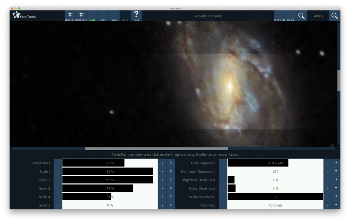The image size is (350, 222).
Task: Increase Scale 5 with plus button
Action: point(162,205)
